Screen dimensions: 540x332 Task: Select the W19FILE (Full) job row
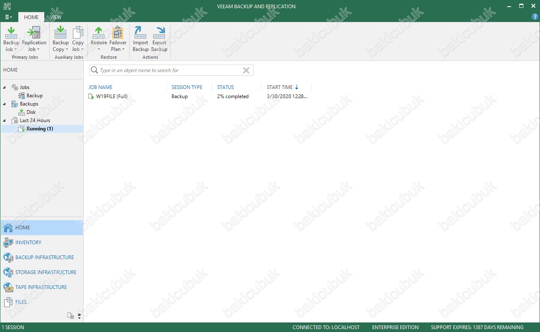click(200, 96)
